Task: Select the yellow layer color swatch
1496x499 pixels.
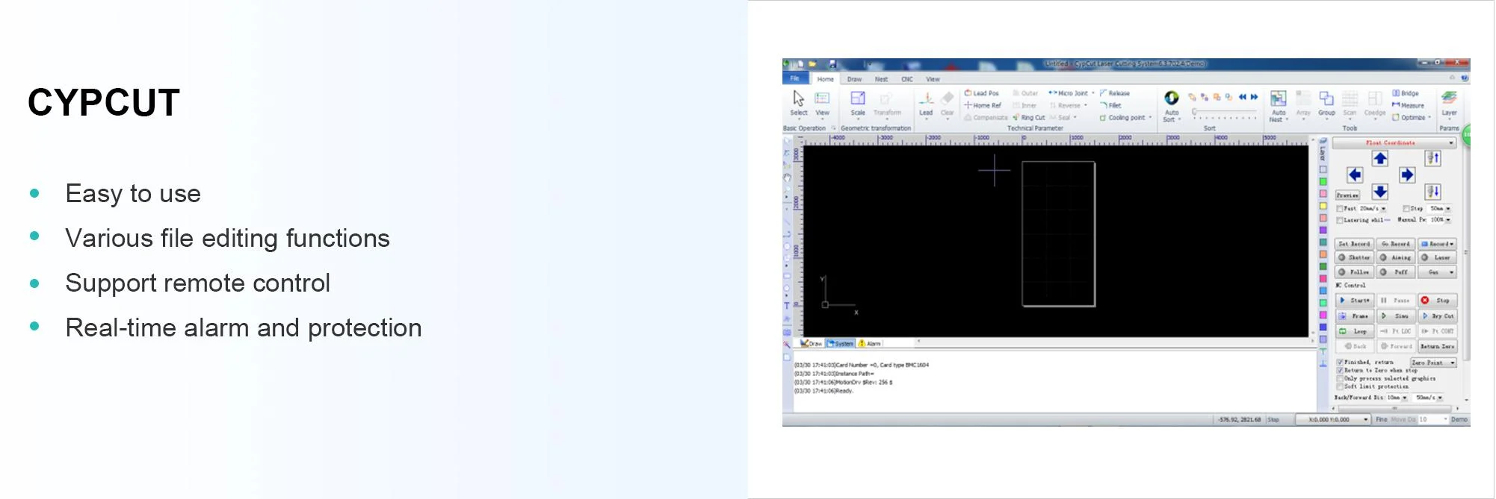Action: tap(1323, 206)
